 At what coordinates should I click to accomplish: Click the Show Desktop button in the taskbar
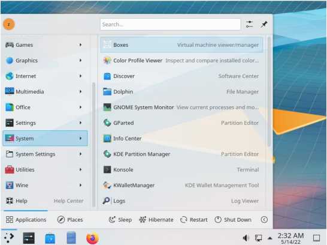tap(316, 238)
